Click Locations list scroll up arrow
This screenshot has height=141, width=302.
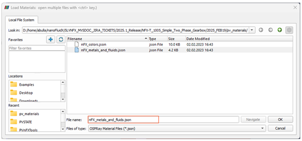[63, 82]
